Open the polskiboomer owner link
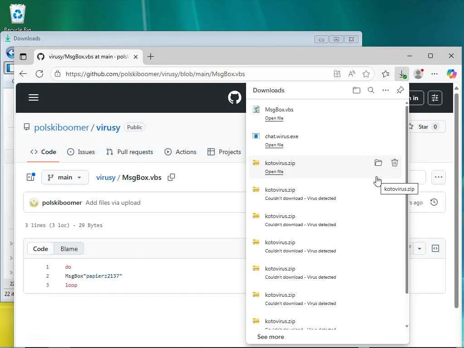The height and width of the screenshot is (348, 464). pyautogui.click(x=62, y=127)
